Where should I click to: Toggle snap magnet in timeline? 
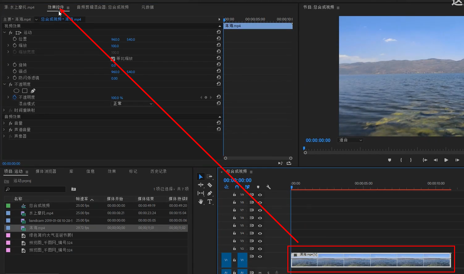[x=237, y=187]
